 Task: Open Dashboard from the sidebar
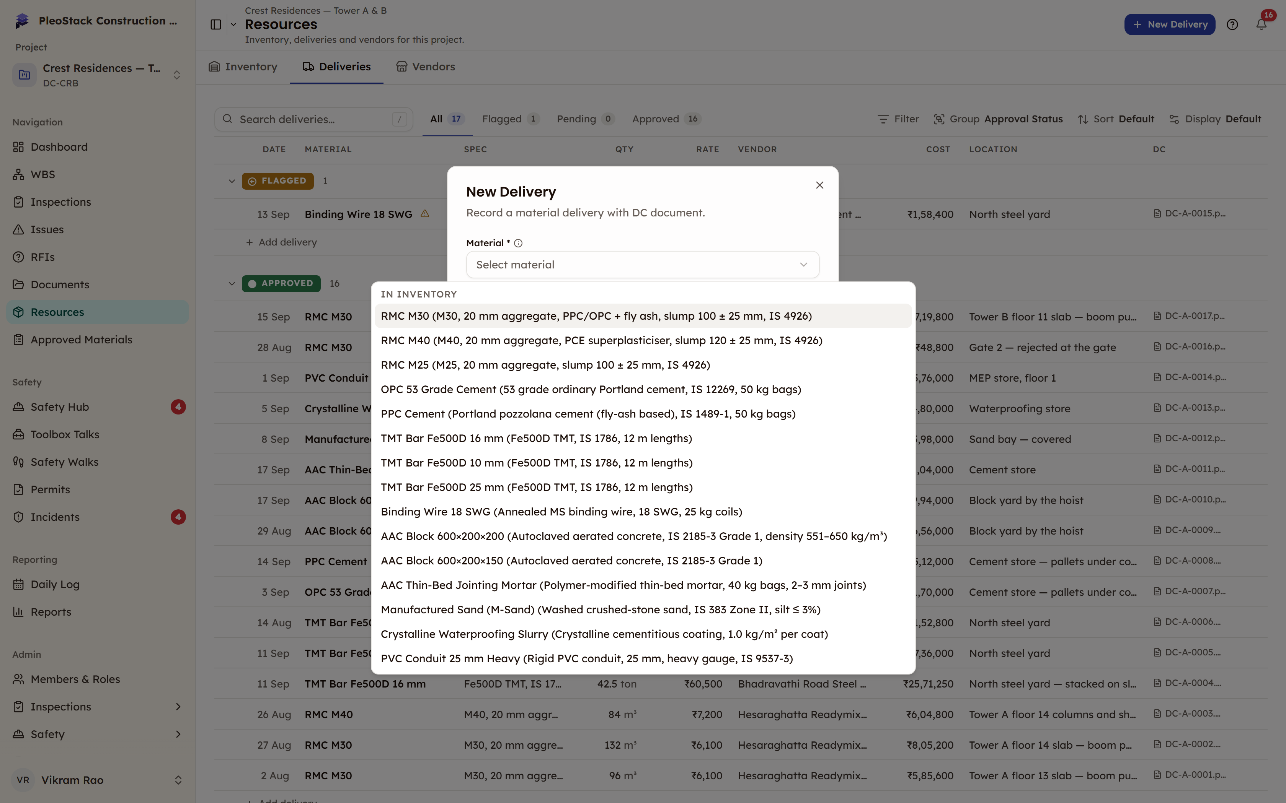coord(98,147)
